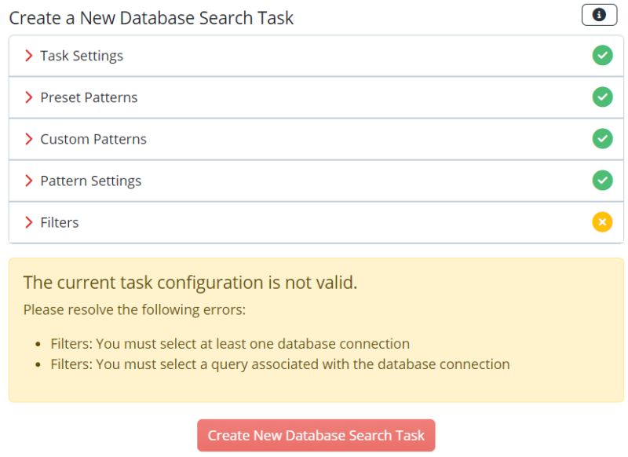Expand the Preset Patterns section
This screenshot has width=628, height=457.
88,97
